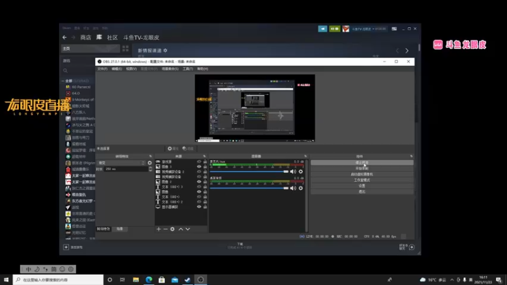Switch to the 场景 tab in OBS
The width and height of the screenshot is (507, 285).
(120, 229)
